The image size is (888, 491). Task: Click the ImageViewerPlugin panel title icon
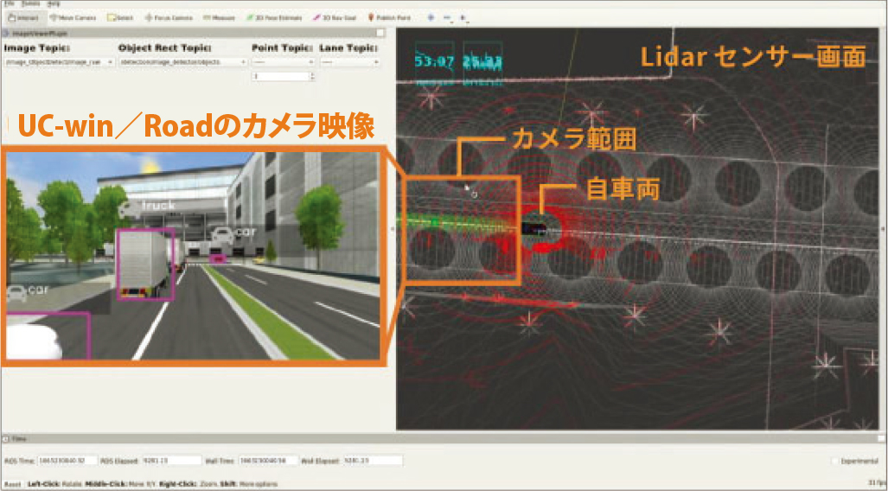6,34
